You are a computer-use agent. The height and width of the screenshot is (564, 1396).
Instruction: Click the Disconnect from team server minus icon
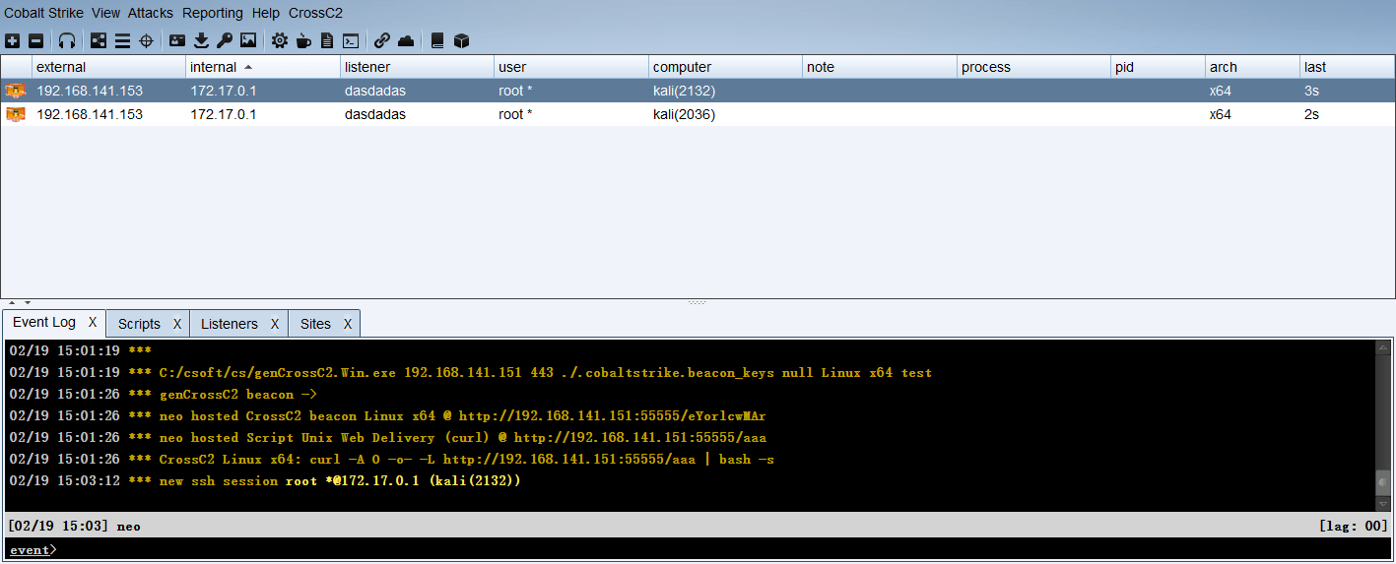click(35, 40)
